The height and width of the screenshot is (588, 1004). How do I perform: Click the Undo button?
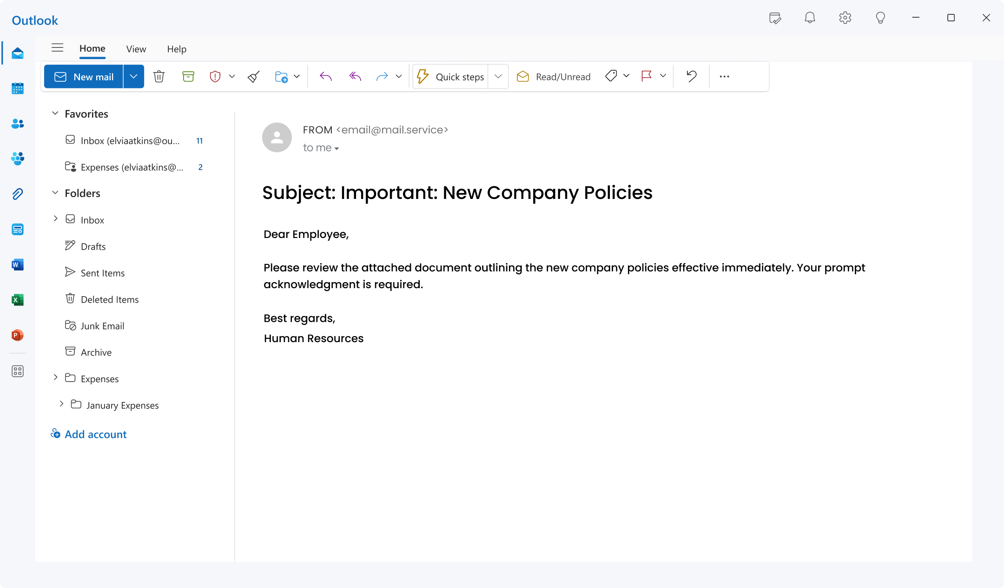pyautogui.click(x=691, y=76)
